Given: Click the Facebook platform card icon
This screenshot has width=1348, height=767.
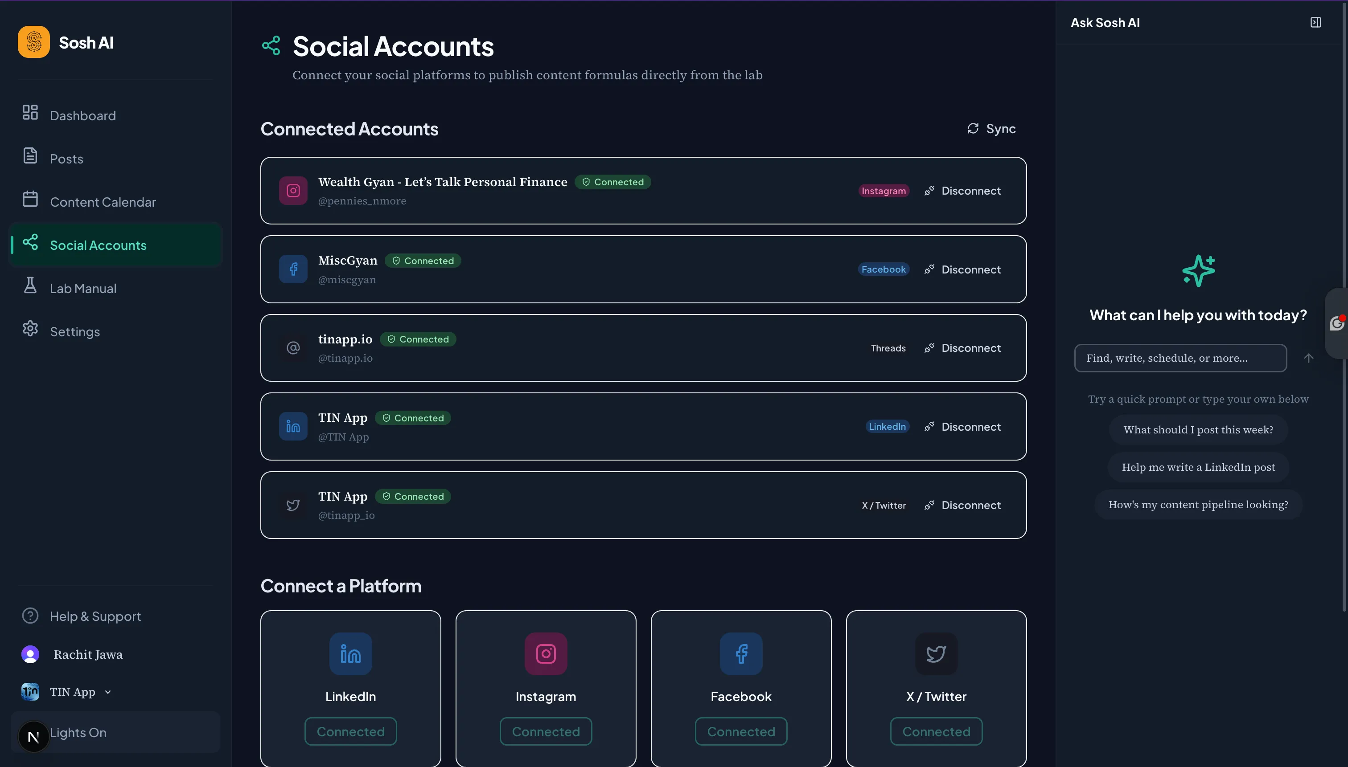Looking at the screenshot, I should tap(741, 654).
